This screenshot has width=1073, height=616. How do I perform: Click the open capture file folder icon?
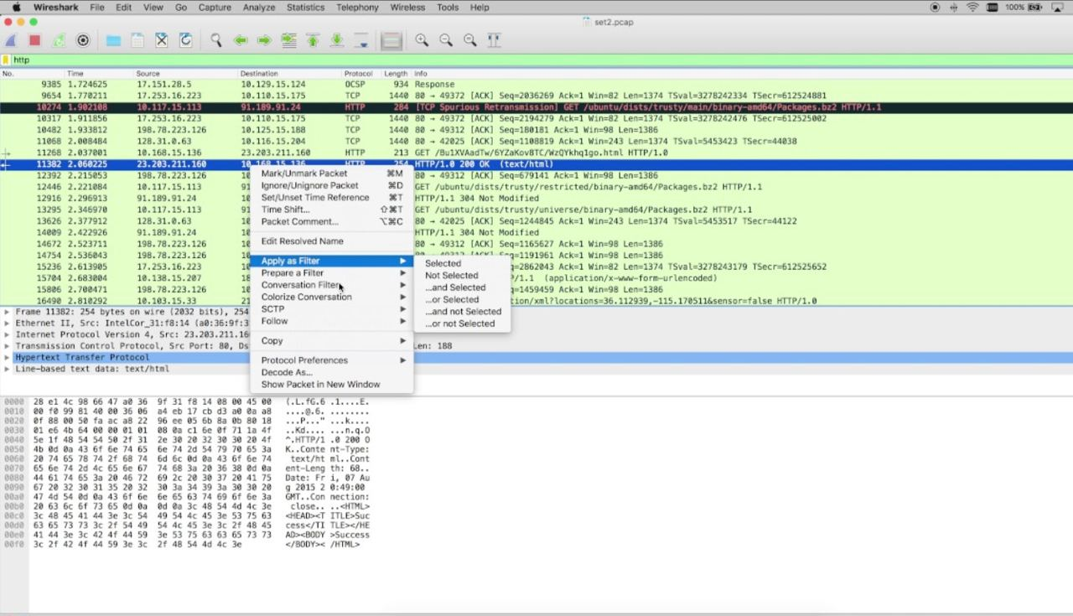coord(113,40)
